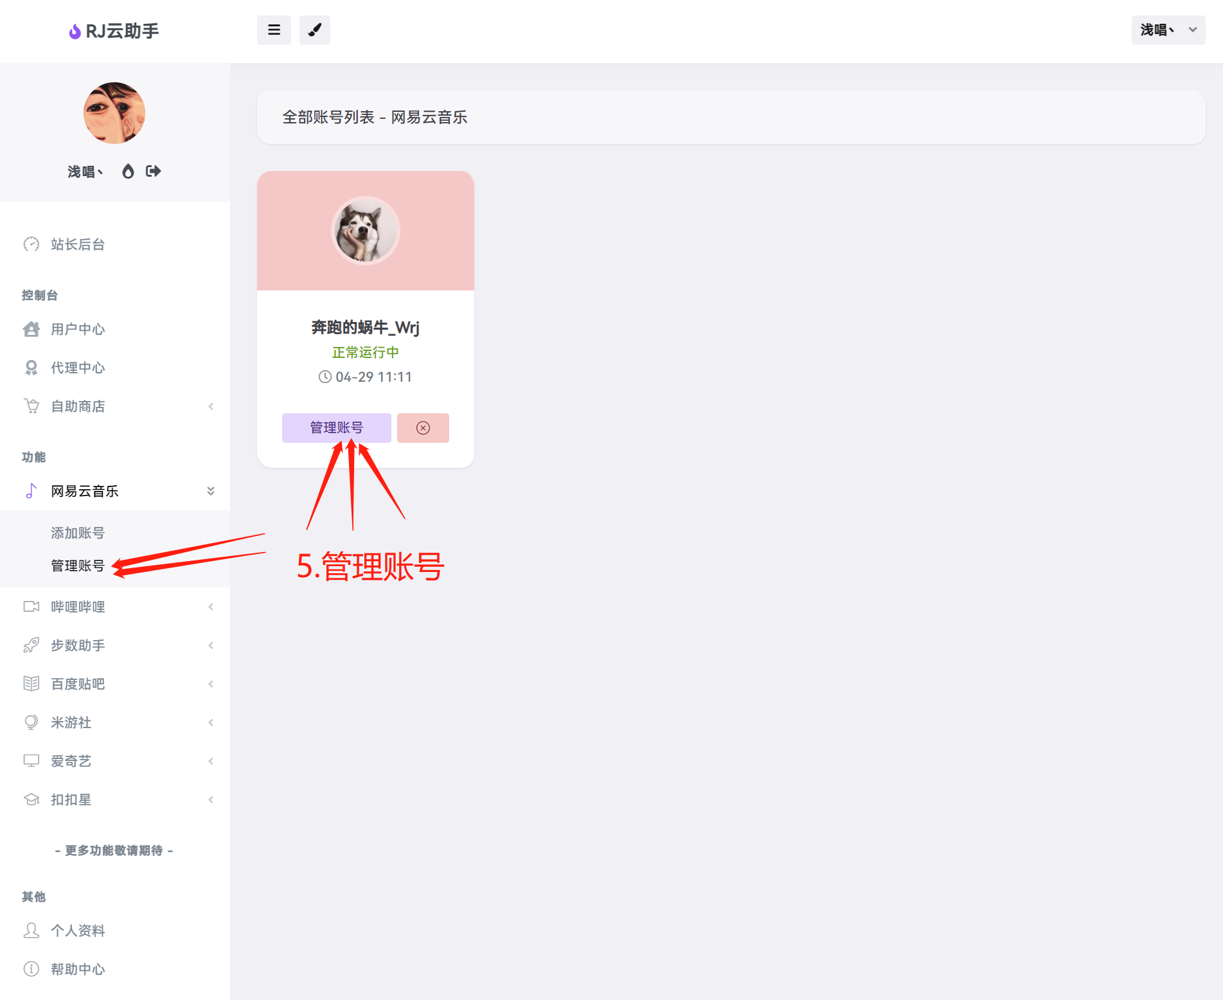
Task: Expand the 爱奇艺 submenu chevron
Action: 211,761
